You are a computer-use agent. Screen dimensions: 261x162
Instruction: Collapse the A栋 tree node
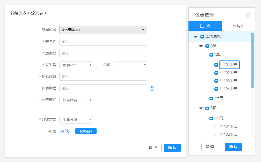(201, 46)
